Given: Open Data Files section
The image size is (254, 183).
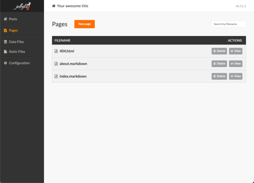Looking at the screenshot, I should click(22, 42).
